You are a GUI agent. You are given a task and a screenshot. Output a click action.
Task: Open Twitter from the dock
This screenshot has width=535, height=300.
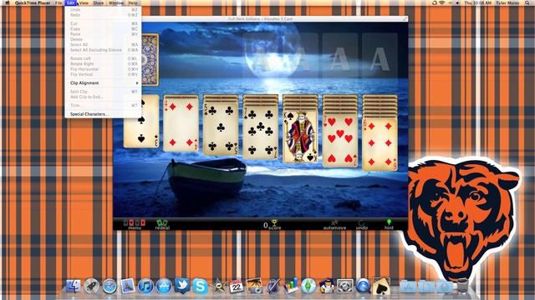[x=182, y=285]
